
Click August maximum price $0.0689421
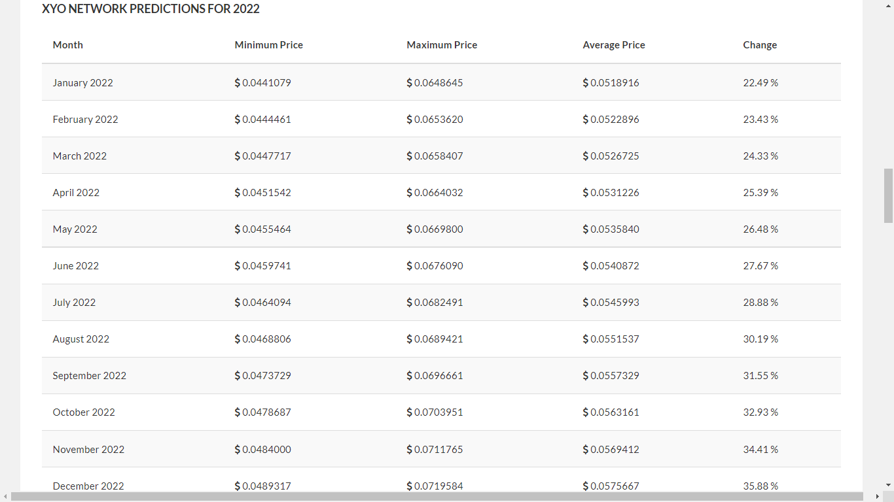coord(435,339)
